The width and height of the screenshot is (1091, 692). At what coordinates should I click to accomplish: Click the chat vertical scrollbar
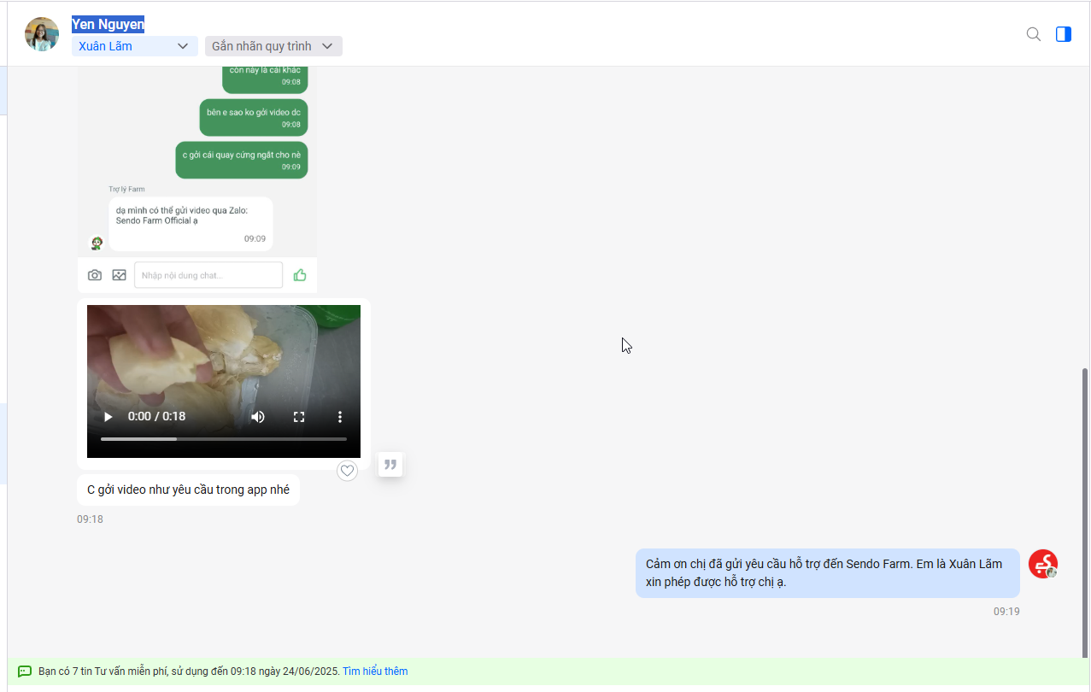[x=1086, y=513]
